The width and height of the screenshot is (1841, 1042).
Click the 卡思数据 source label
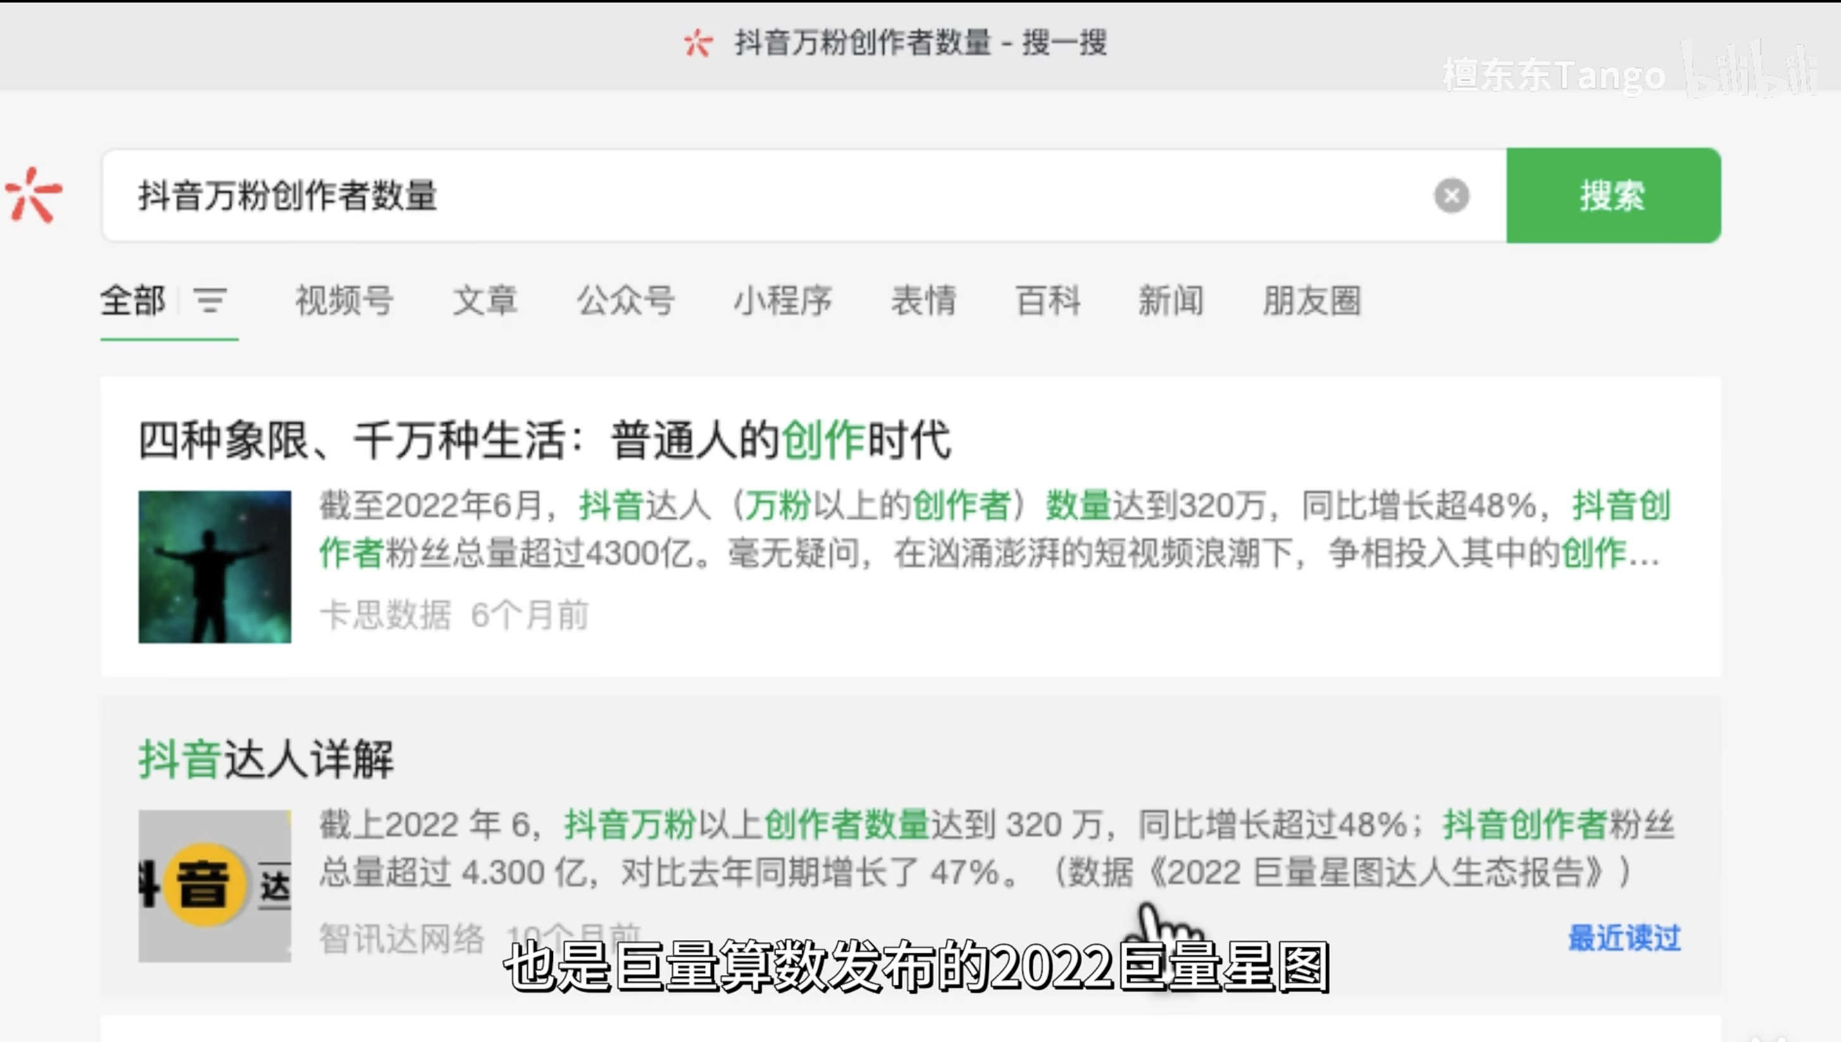(x=385, y=615)
